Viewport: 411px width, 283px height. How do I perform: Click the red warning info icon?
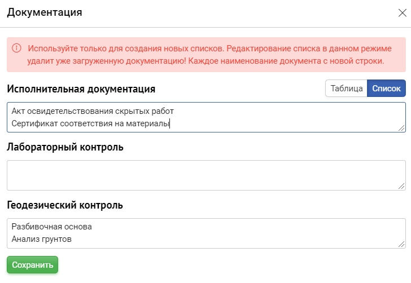tap(16, 48)
